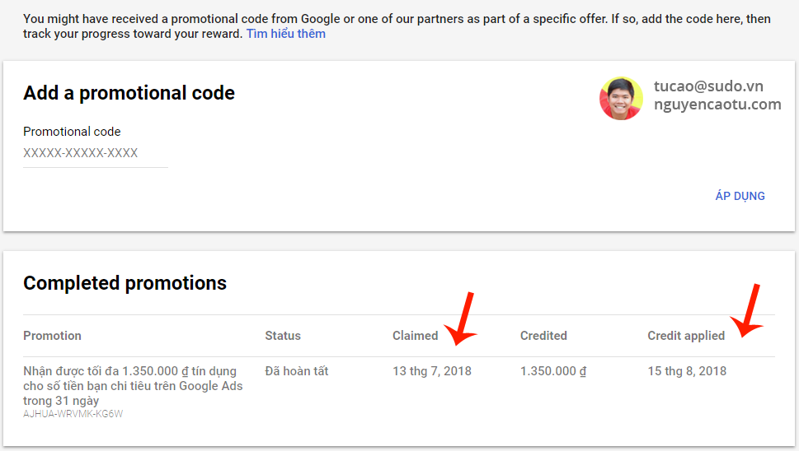The image size is (799, 451).
Task: Click the user profile avatar photo
Action: click(621, 99)
